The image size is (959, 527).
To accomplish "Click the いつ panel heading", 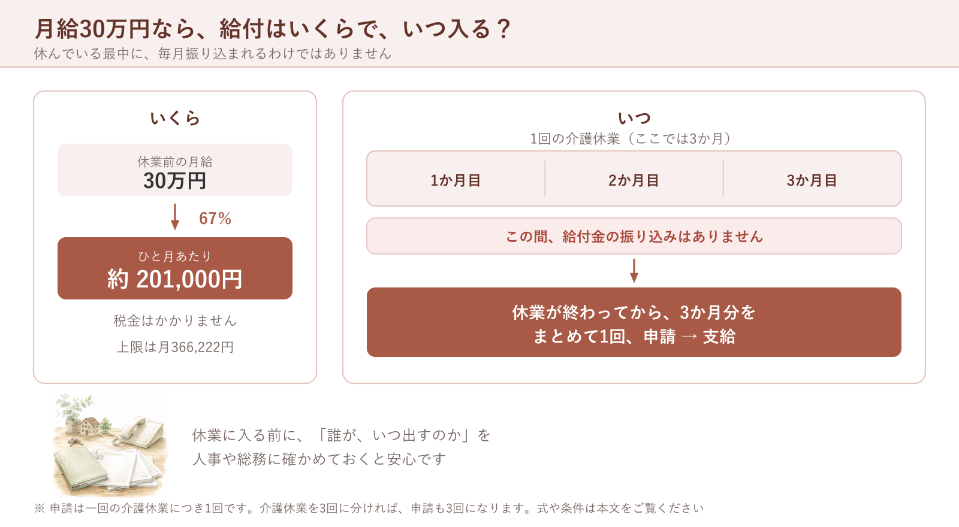I will click(634, 118).
